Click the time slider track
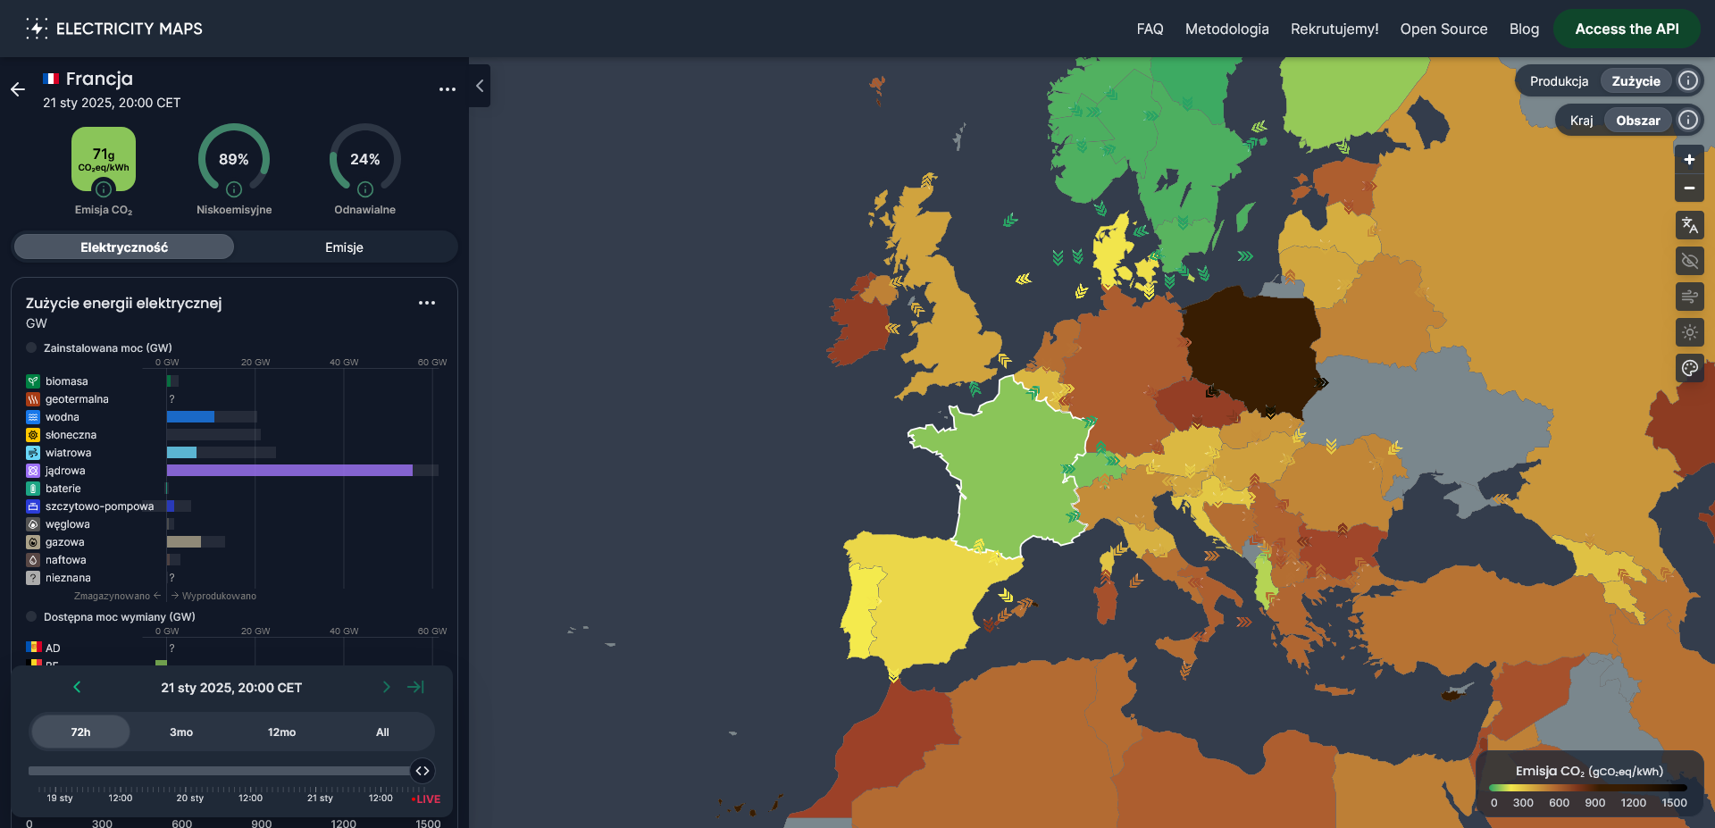1715x828 pixels. [x=220, y=771]
